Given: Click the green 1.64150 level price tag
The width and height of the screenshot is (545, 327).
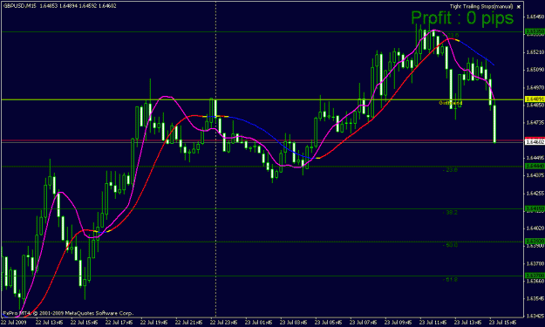Looking at the screenshot, I should (535, 208).
